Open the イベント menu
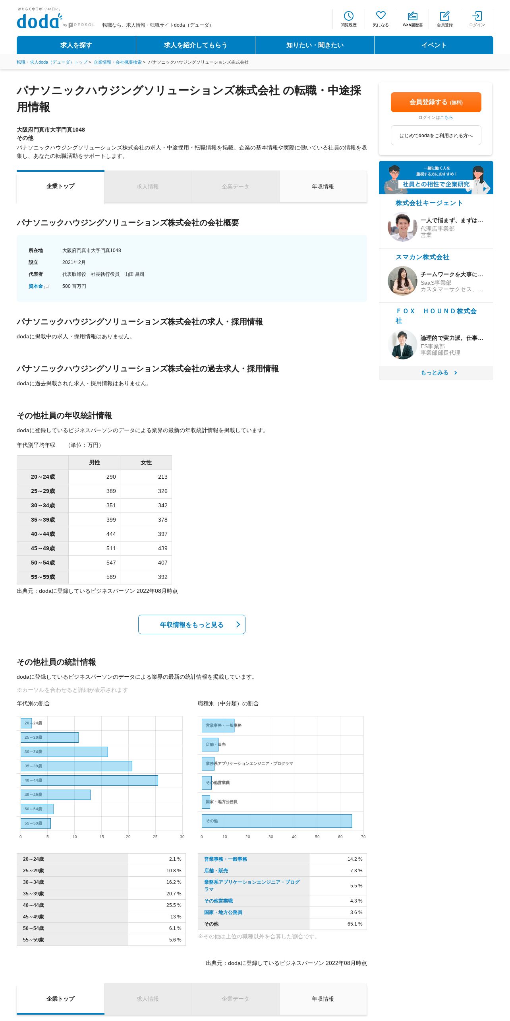This screenshot has width=510, height=1021. (x=434, y=45)
